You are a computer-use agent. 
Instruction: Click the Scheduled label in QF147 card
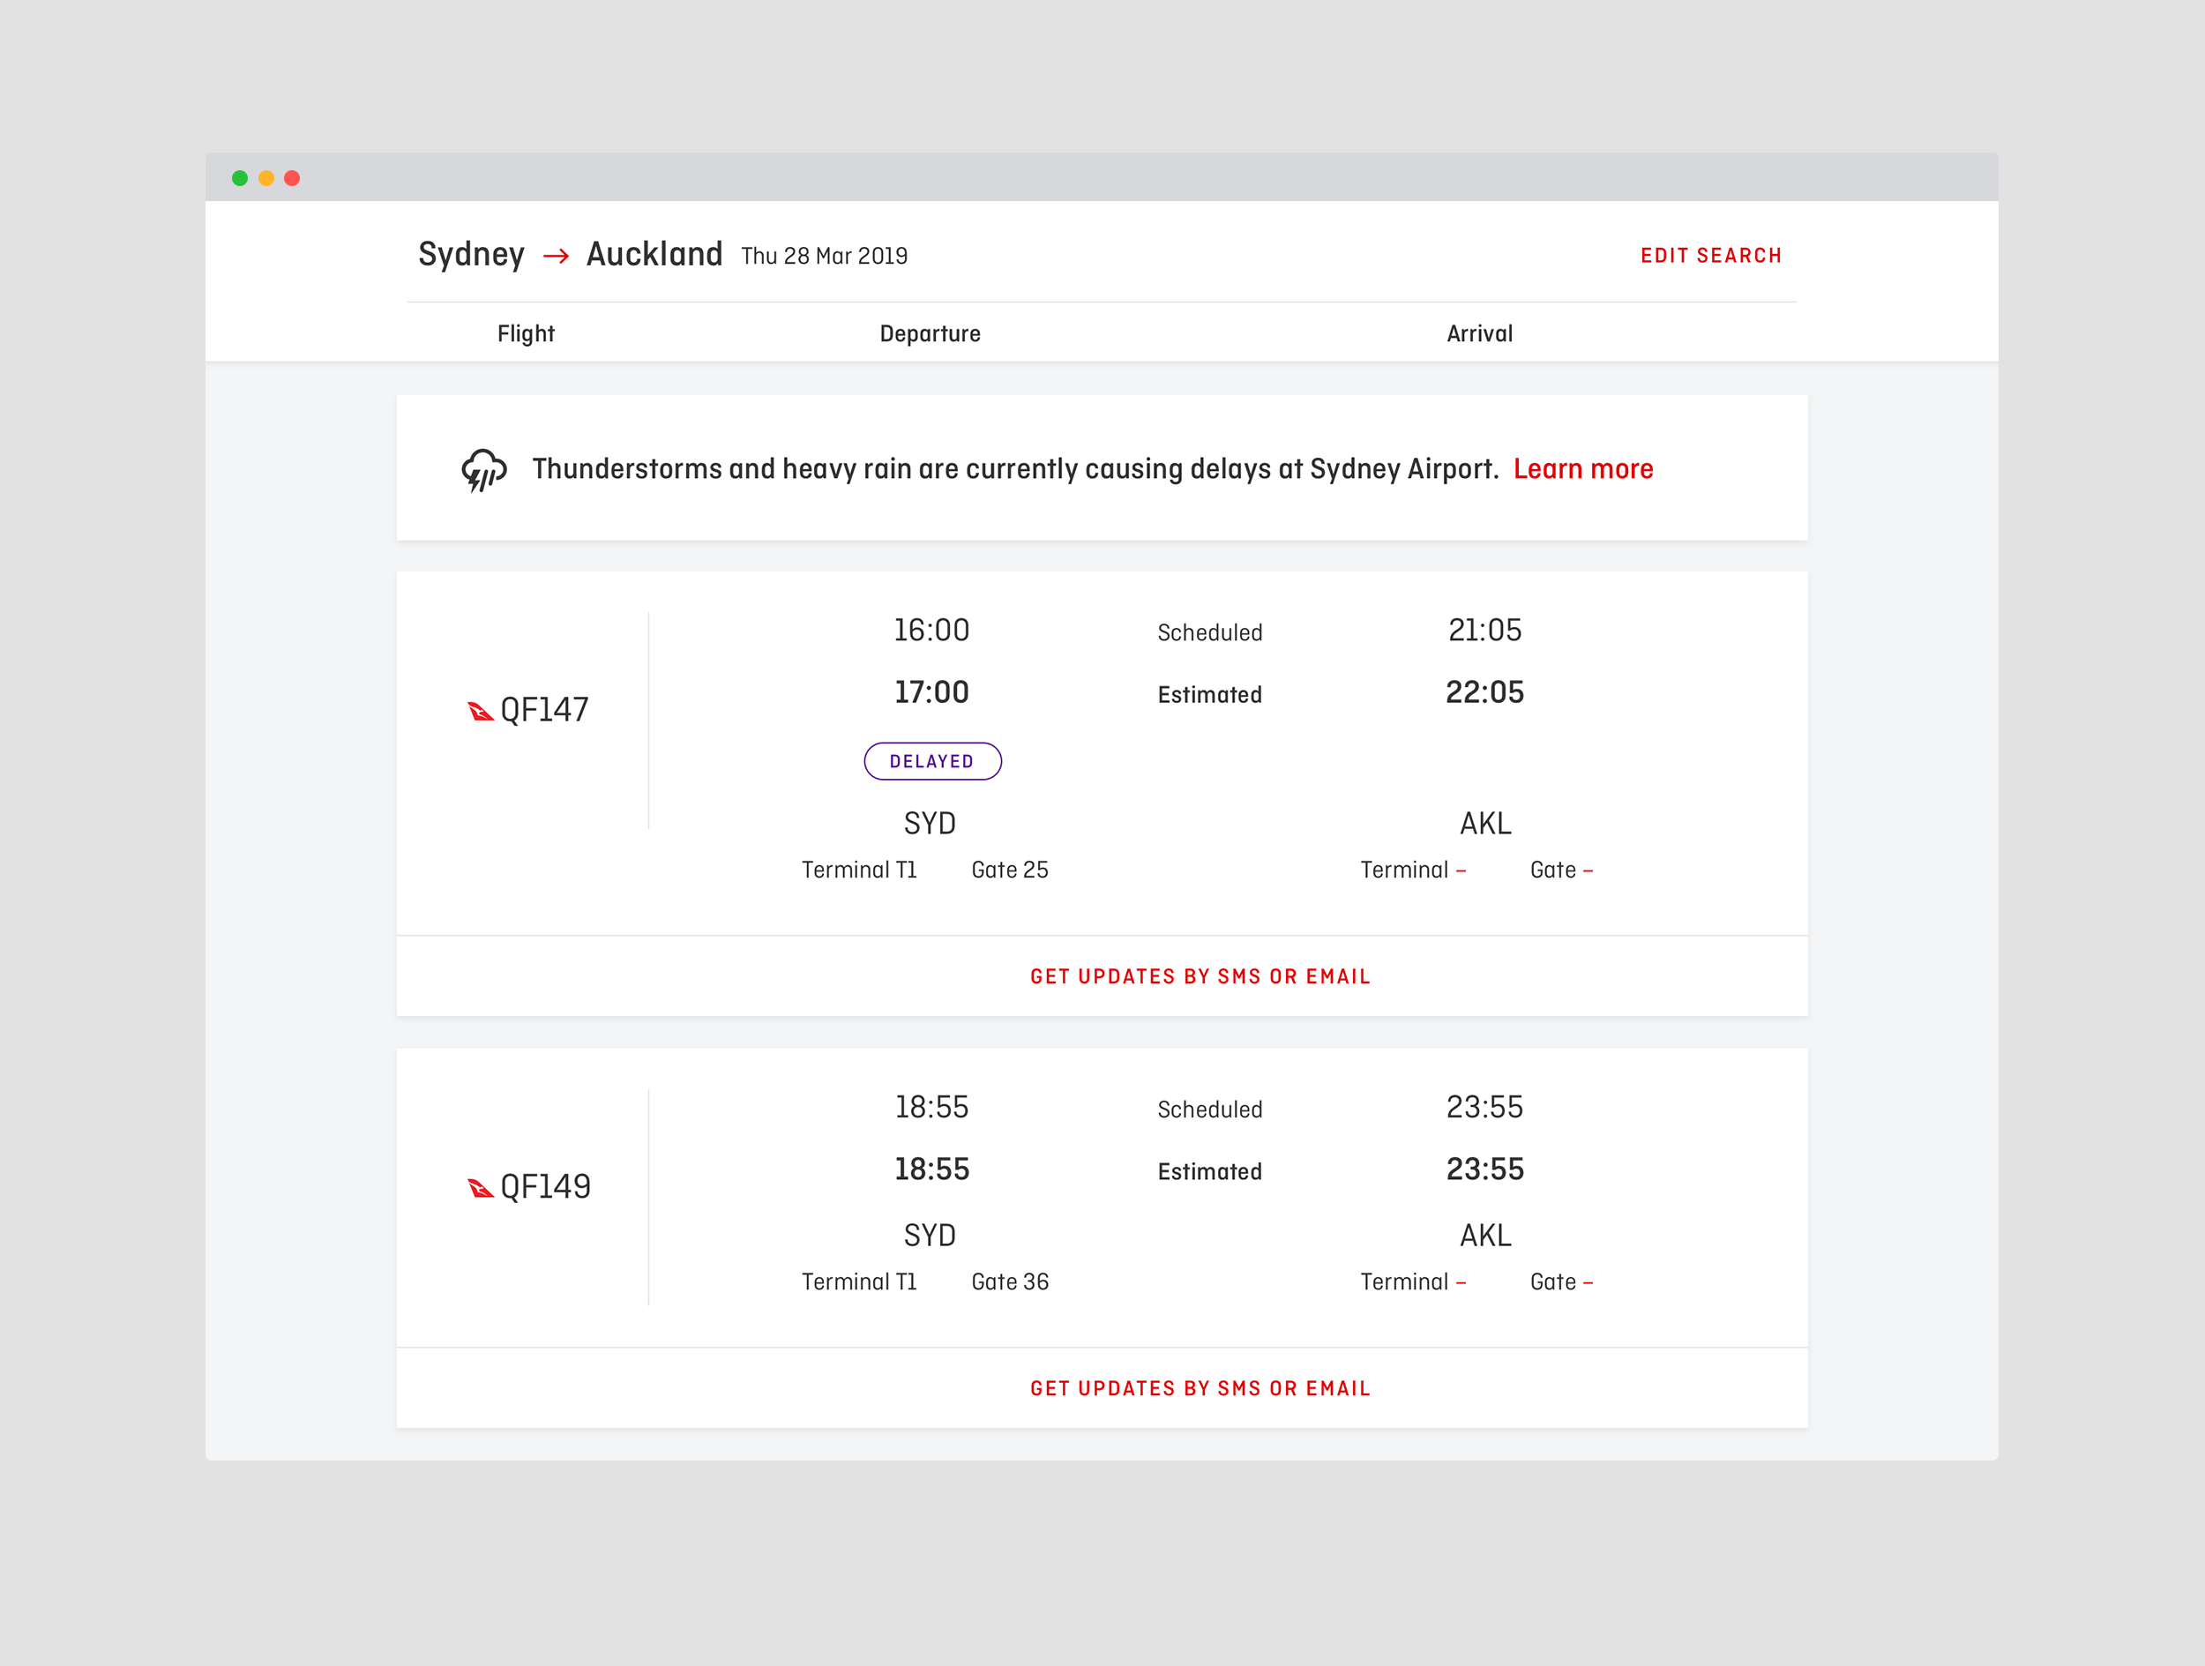[1209, 632]
